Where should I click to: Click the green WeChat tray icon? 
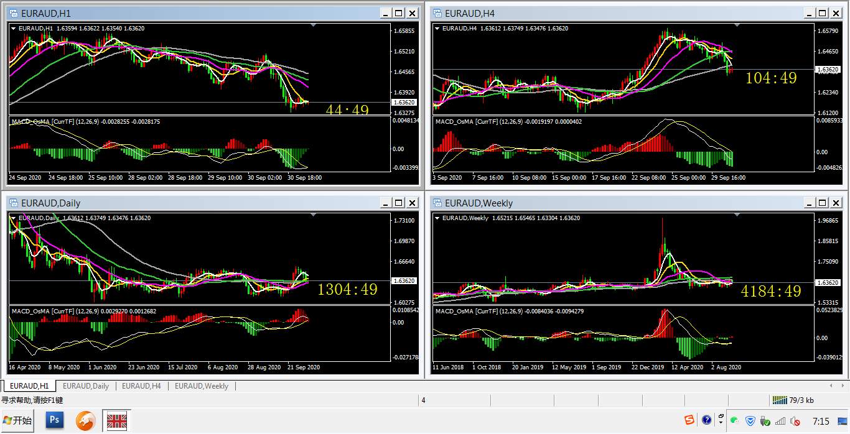point(735,421)
